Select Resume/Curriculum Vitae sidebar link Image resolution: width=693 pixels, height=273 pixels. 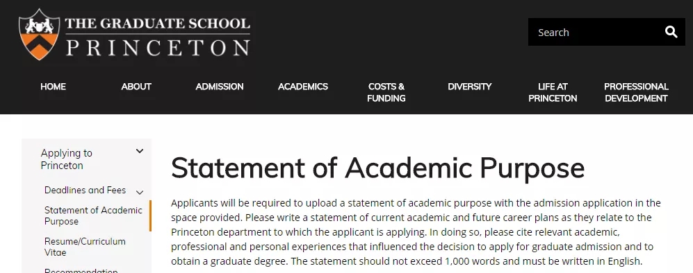tap(85, 247)
